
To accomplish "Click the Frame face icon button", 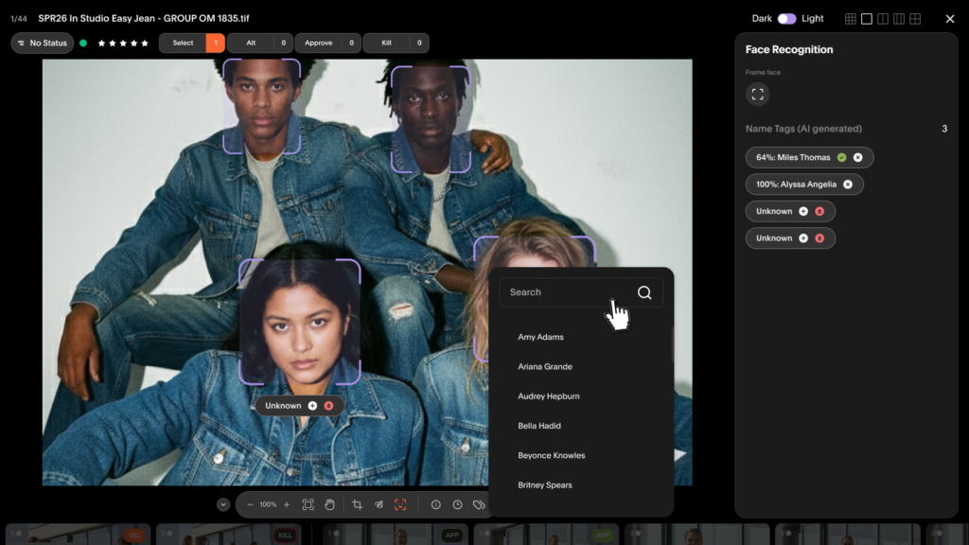I will [757, 95].
